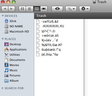Select the file starting with "ja{,ôùµ"
Image resolution: width=112 pixels, height=96 pixels.
50,54
